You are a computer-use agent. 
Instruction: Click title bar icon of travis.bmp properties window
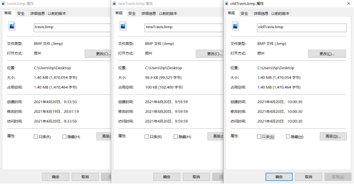(x=3, y=4)
